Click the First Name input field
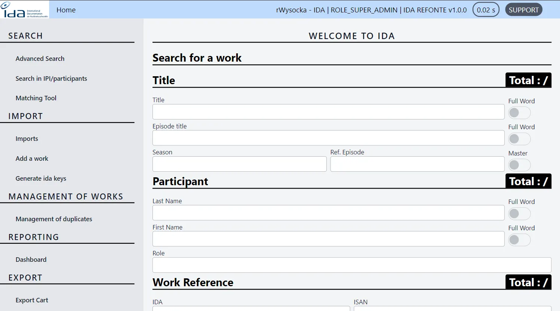The image size is (560, 311). point(328,239)
